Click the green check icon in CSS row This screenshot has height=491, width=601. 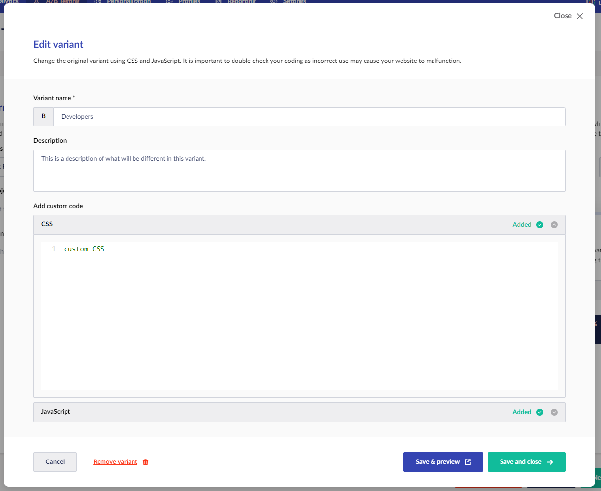click(x=540, y=225)
